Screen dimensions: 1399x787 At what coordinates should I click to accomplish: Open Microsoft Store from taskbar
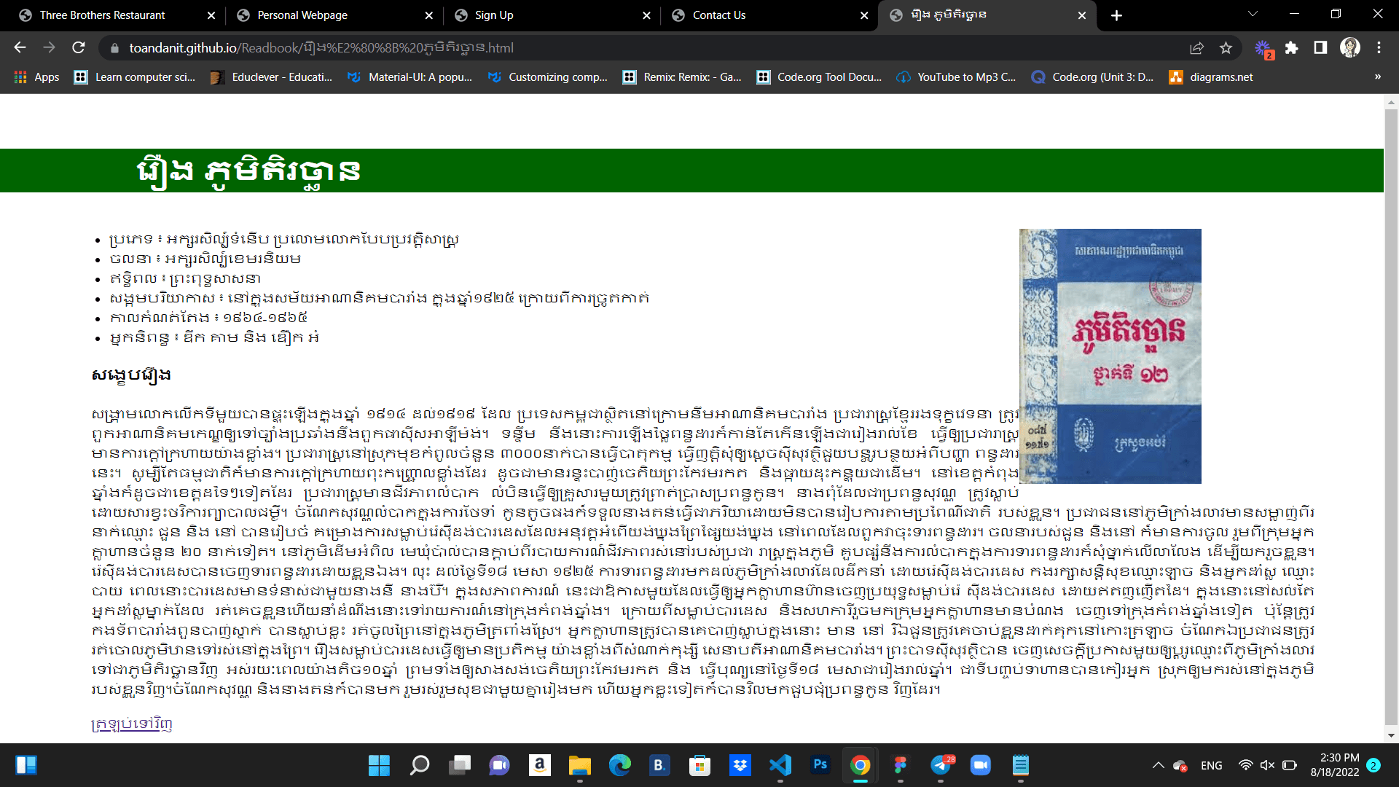[699, 765]
